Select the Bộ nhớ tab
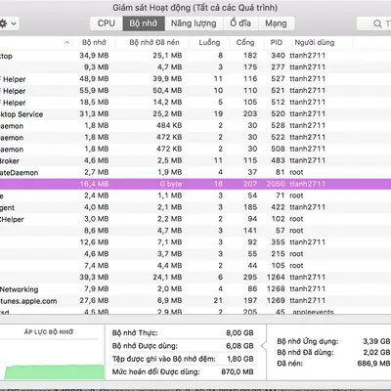The height and width of the screenshot is (391, 391). pos(144,23)
